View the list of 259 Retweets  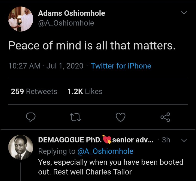point(34,92)
